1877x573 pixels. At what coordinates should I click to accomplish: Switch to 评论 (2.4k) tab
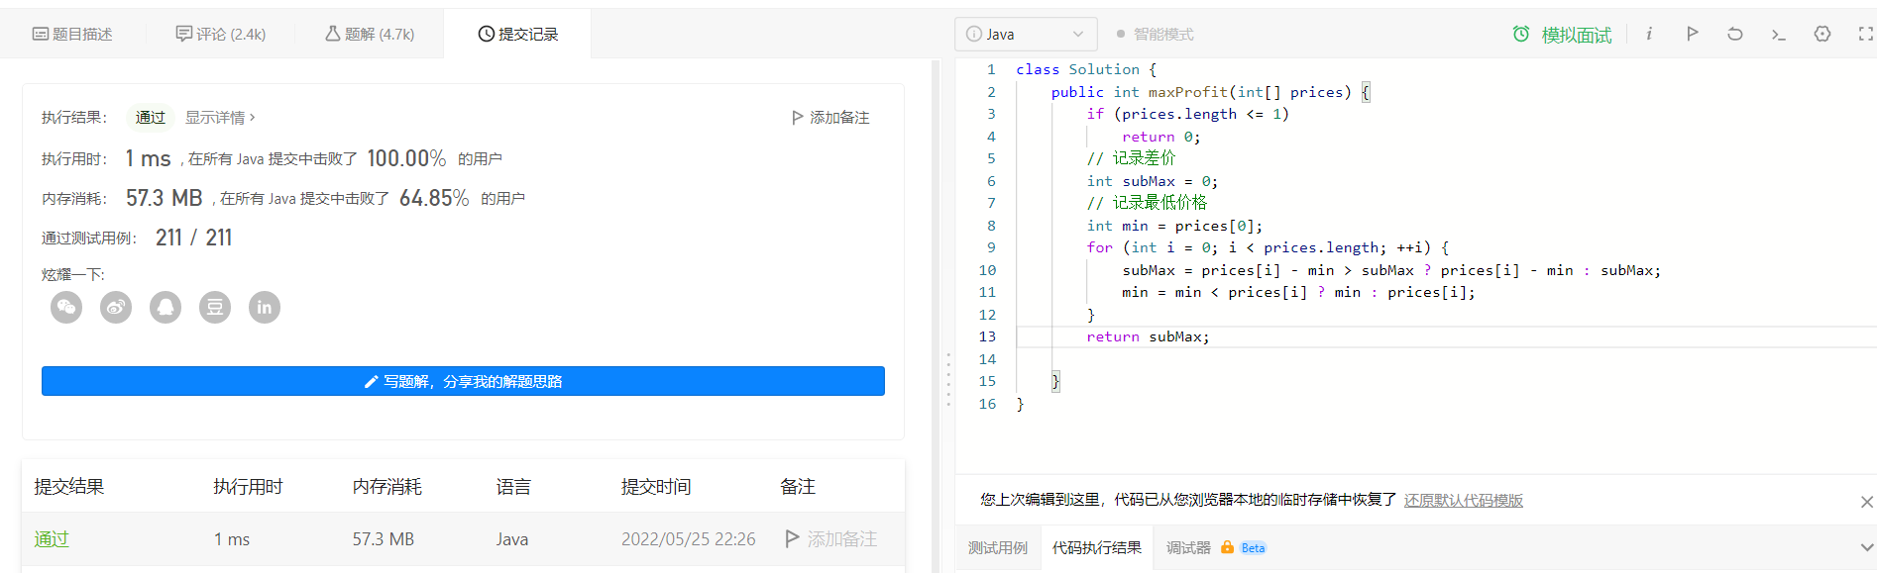(220, 34)
